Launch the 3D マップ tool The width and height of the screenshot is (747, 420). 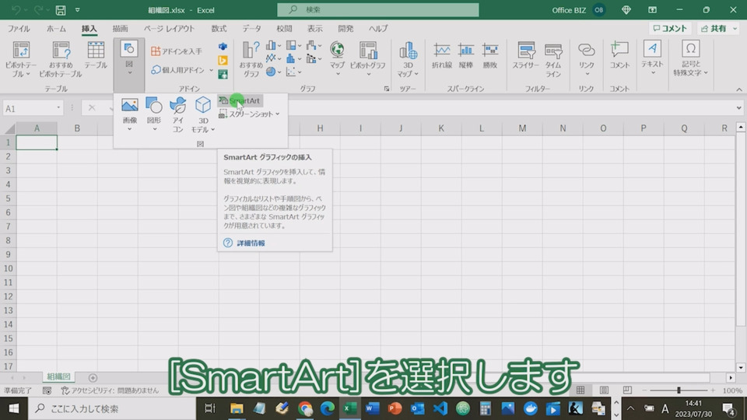coord(409,59)
